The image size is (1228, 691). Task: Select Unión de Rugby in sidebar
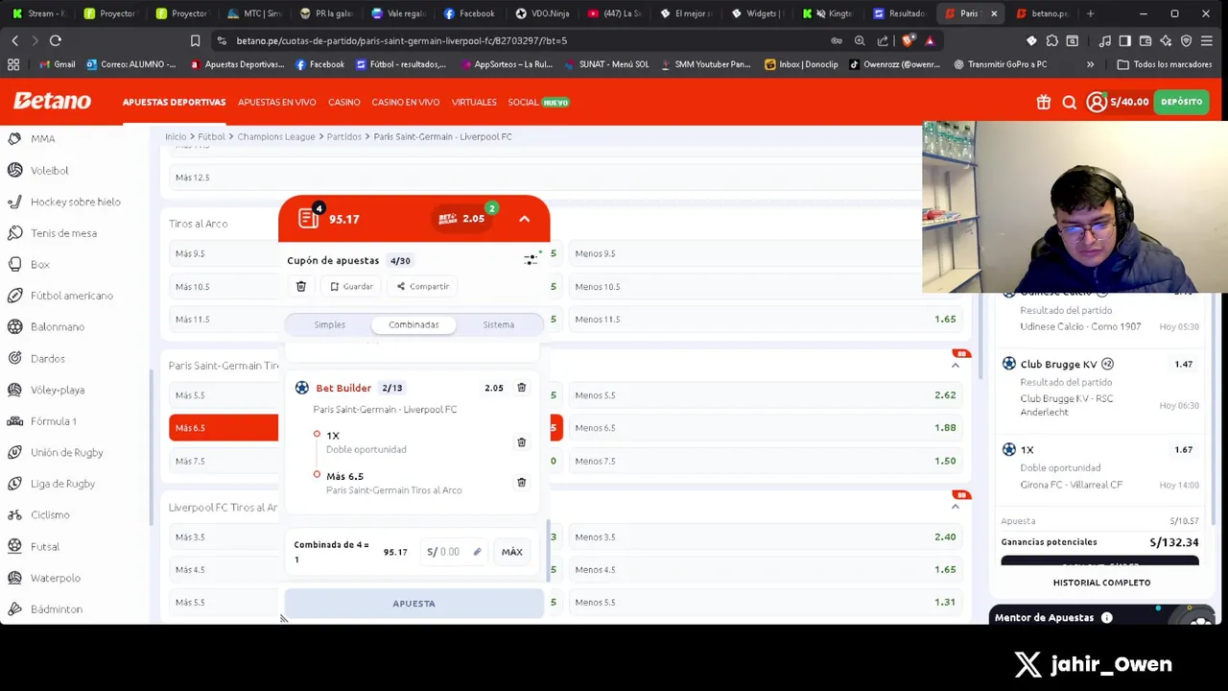(x=66, y=452)
